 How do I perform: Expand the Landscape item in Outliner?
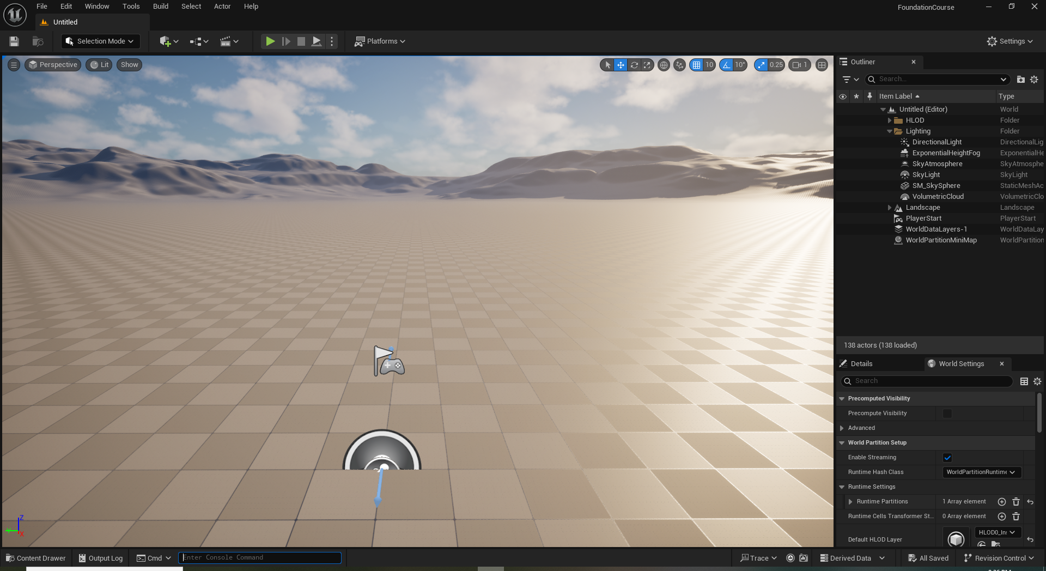[x=890, y=208]
